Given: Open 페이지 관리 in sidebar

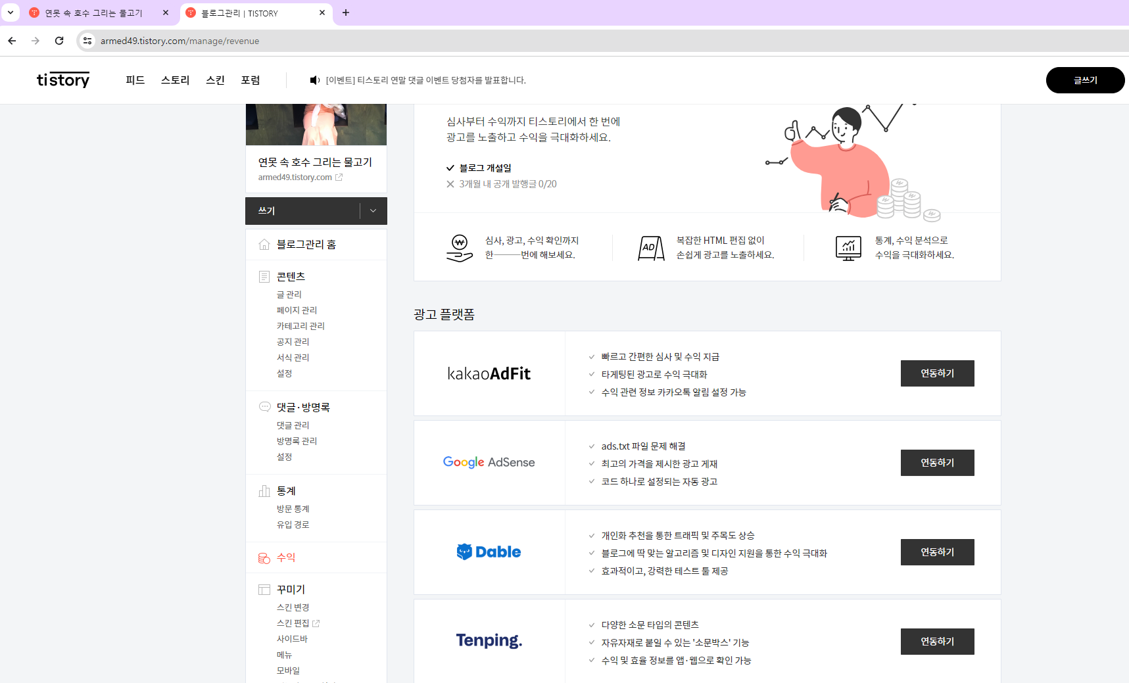Looking at the screenshot, I should click(297, 310).
